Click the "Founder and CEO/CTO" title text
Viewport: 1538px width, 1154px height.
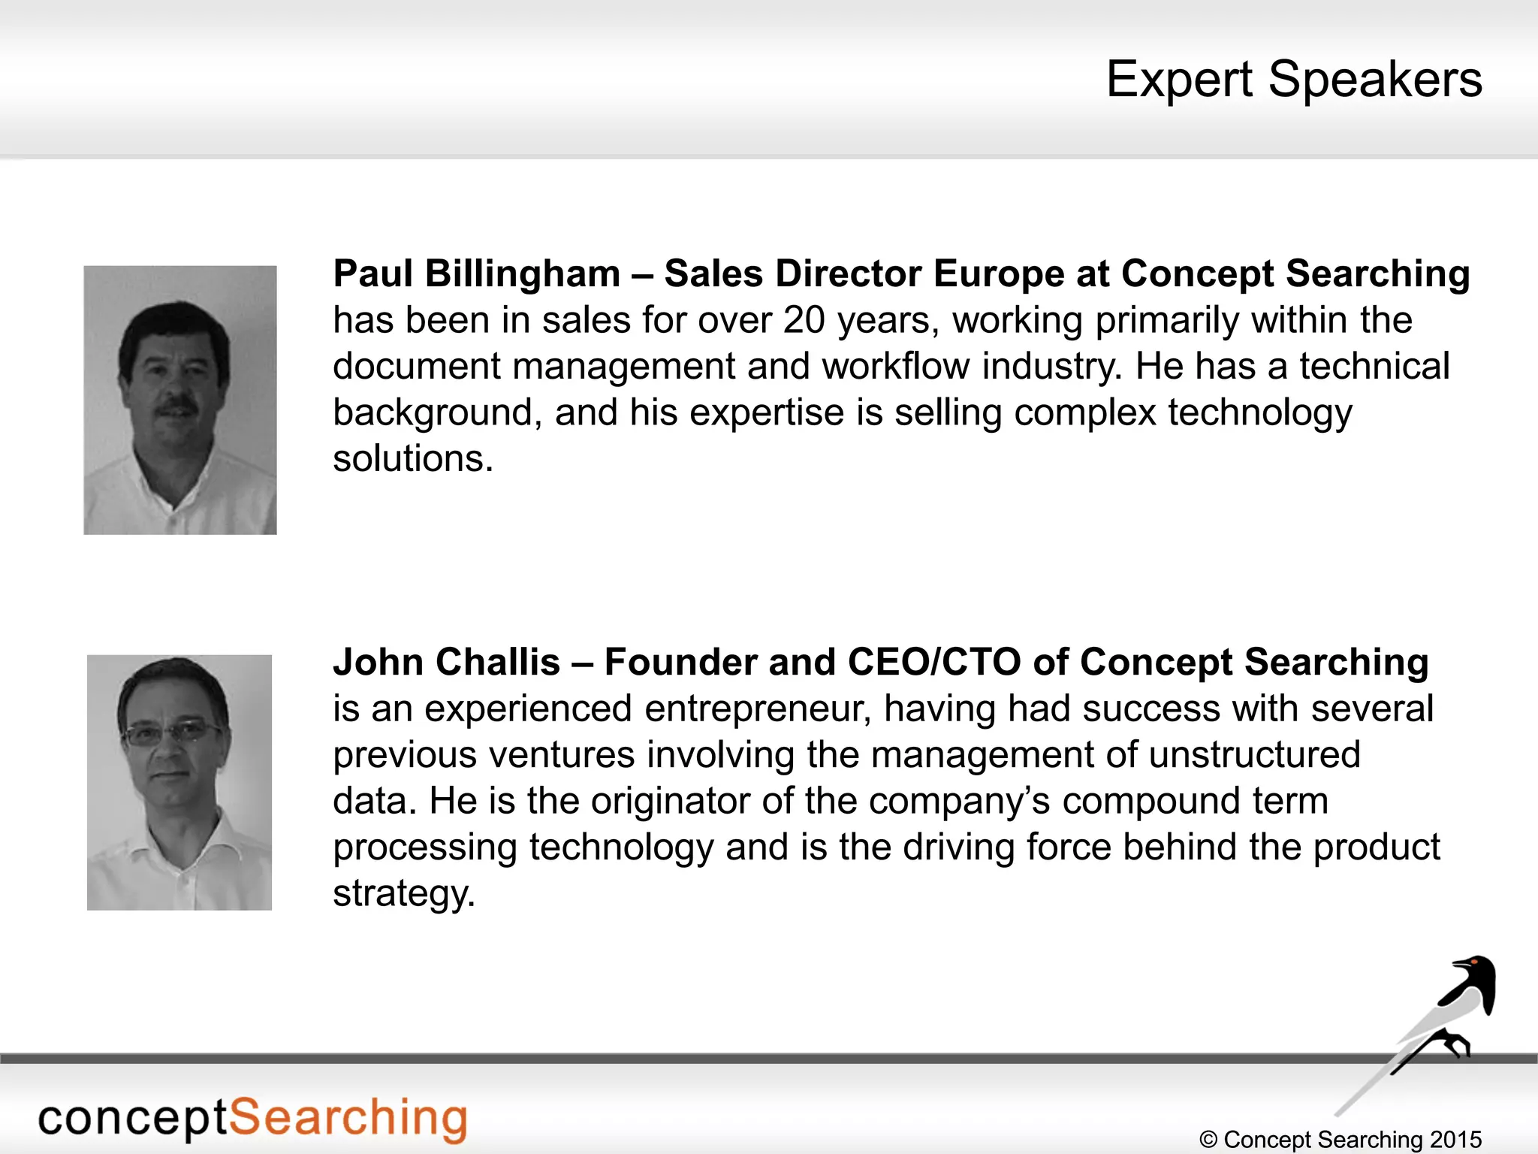coord(813,662)
